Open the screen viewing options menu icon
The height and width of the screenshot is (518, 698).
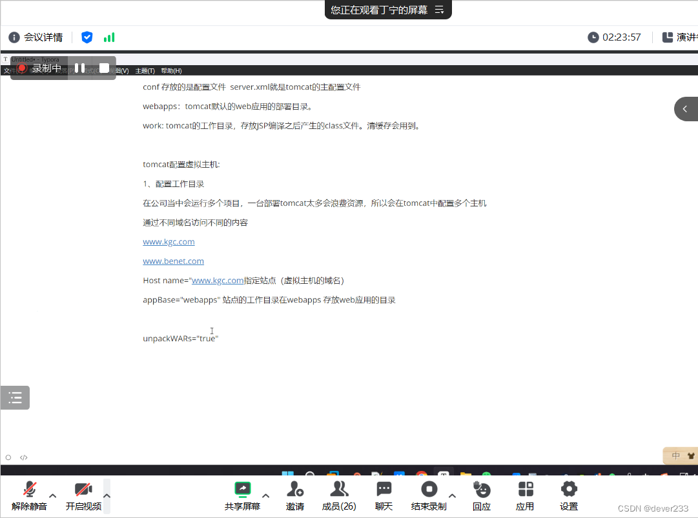pyautogui.click(x=439, y=10)
